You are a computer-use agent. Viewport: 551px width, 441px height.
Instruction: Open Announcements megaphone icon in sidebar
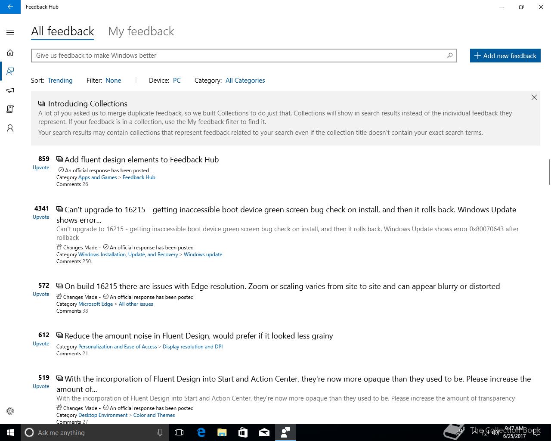tap(10, 90)
